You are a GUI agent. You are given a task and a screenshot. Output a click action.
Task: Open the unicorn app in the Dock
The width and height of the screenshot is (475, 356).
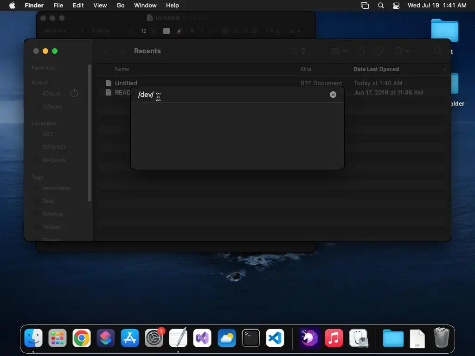click(309, 337)
